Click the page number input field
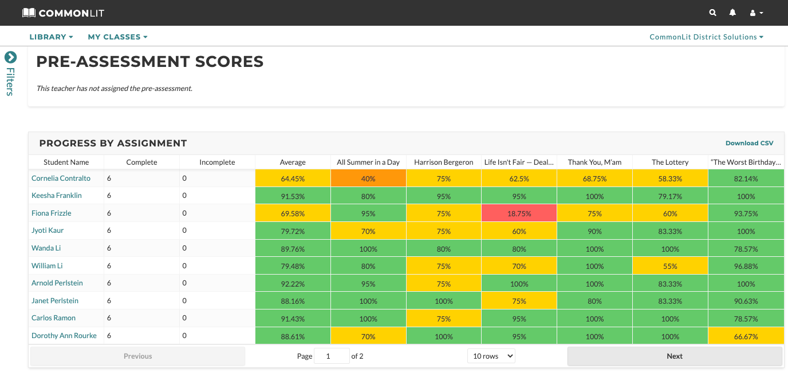 [332, 356]
